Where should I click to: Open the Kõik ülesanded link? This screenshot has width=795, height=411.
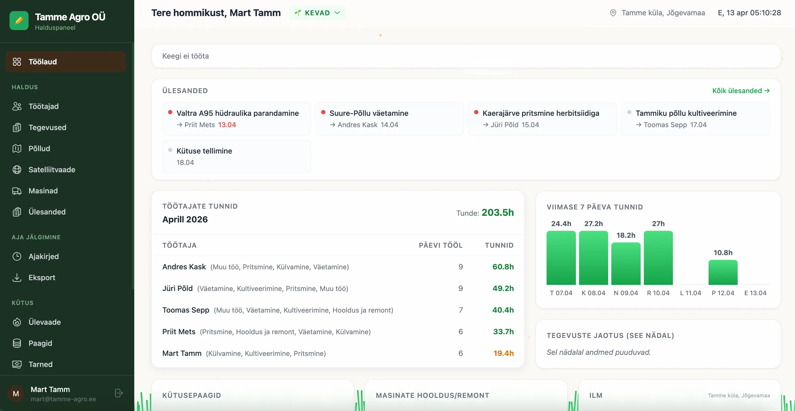pos(741,90)
